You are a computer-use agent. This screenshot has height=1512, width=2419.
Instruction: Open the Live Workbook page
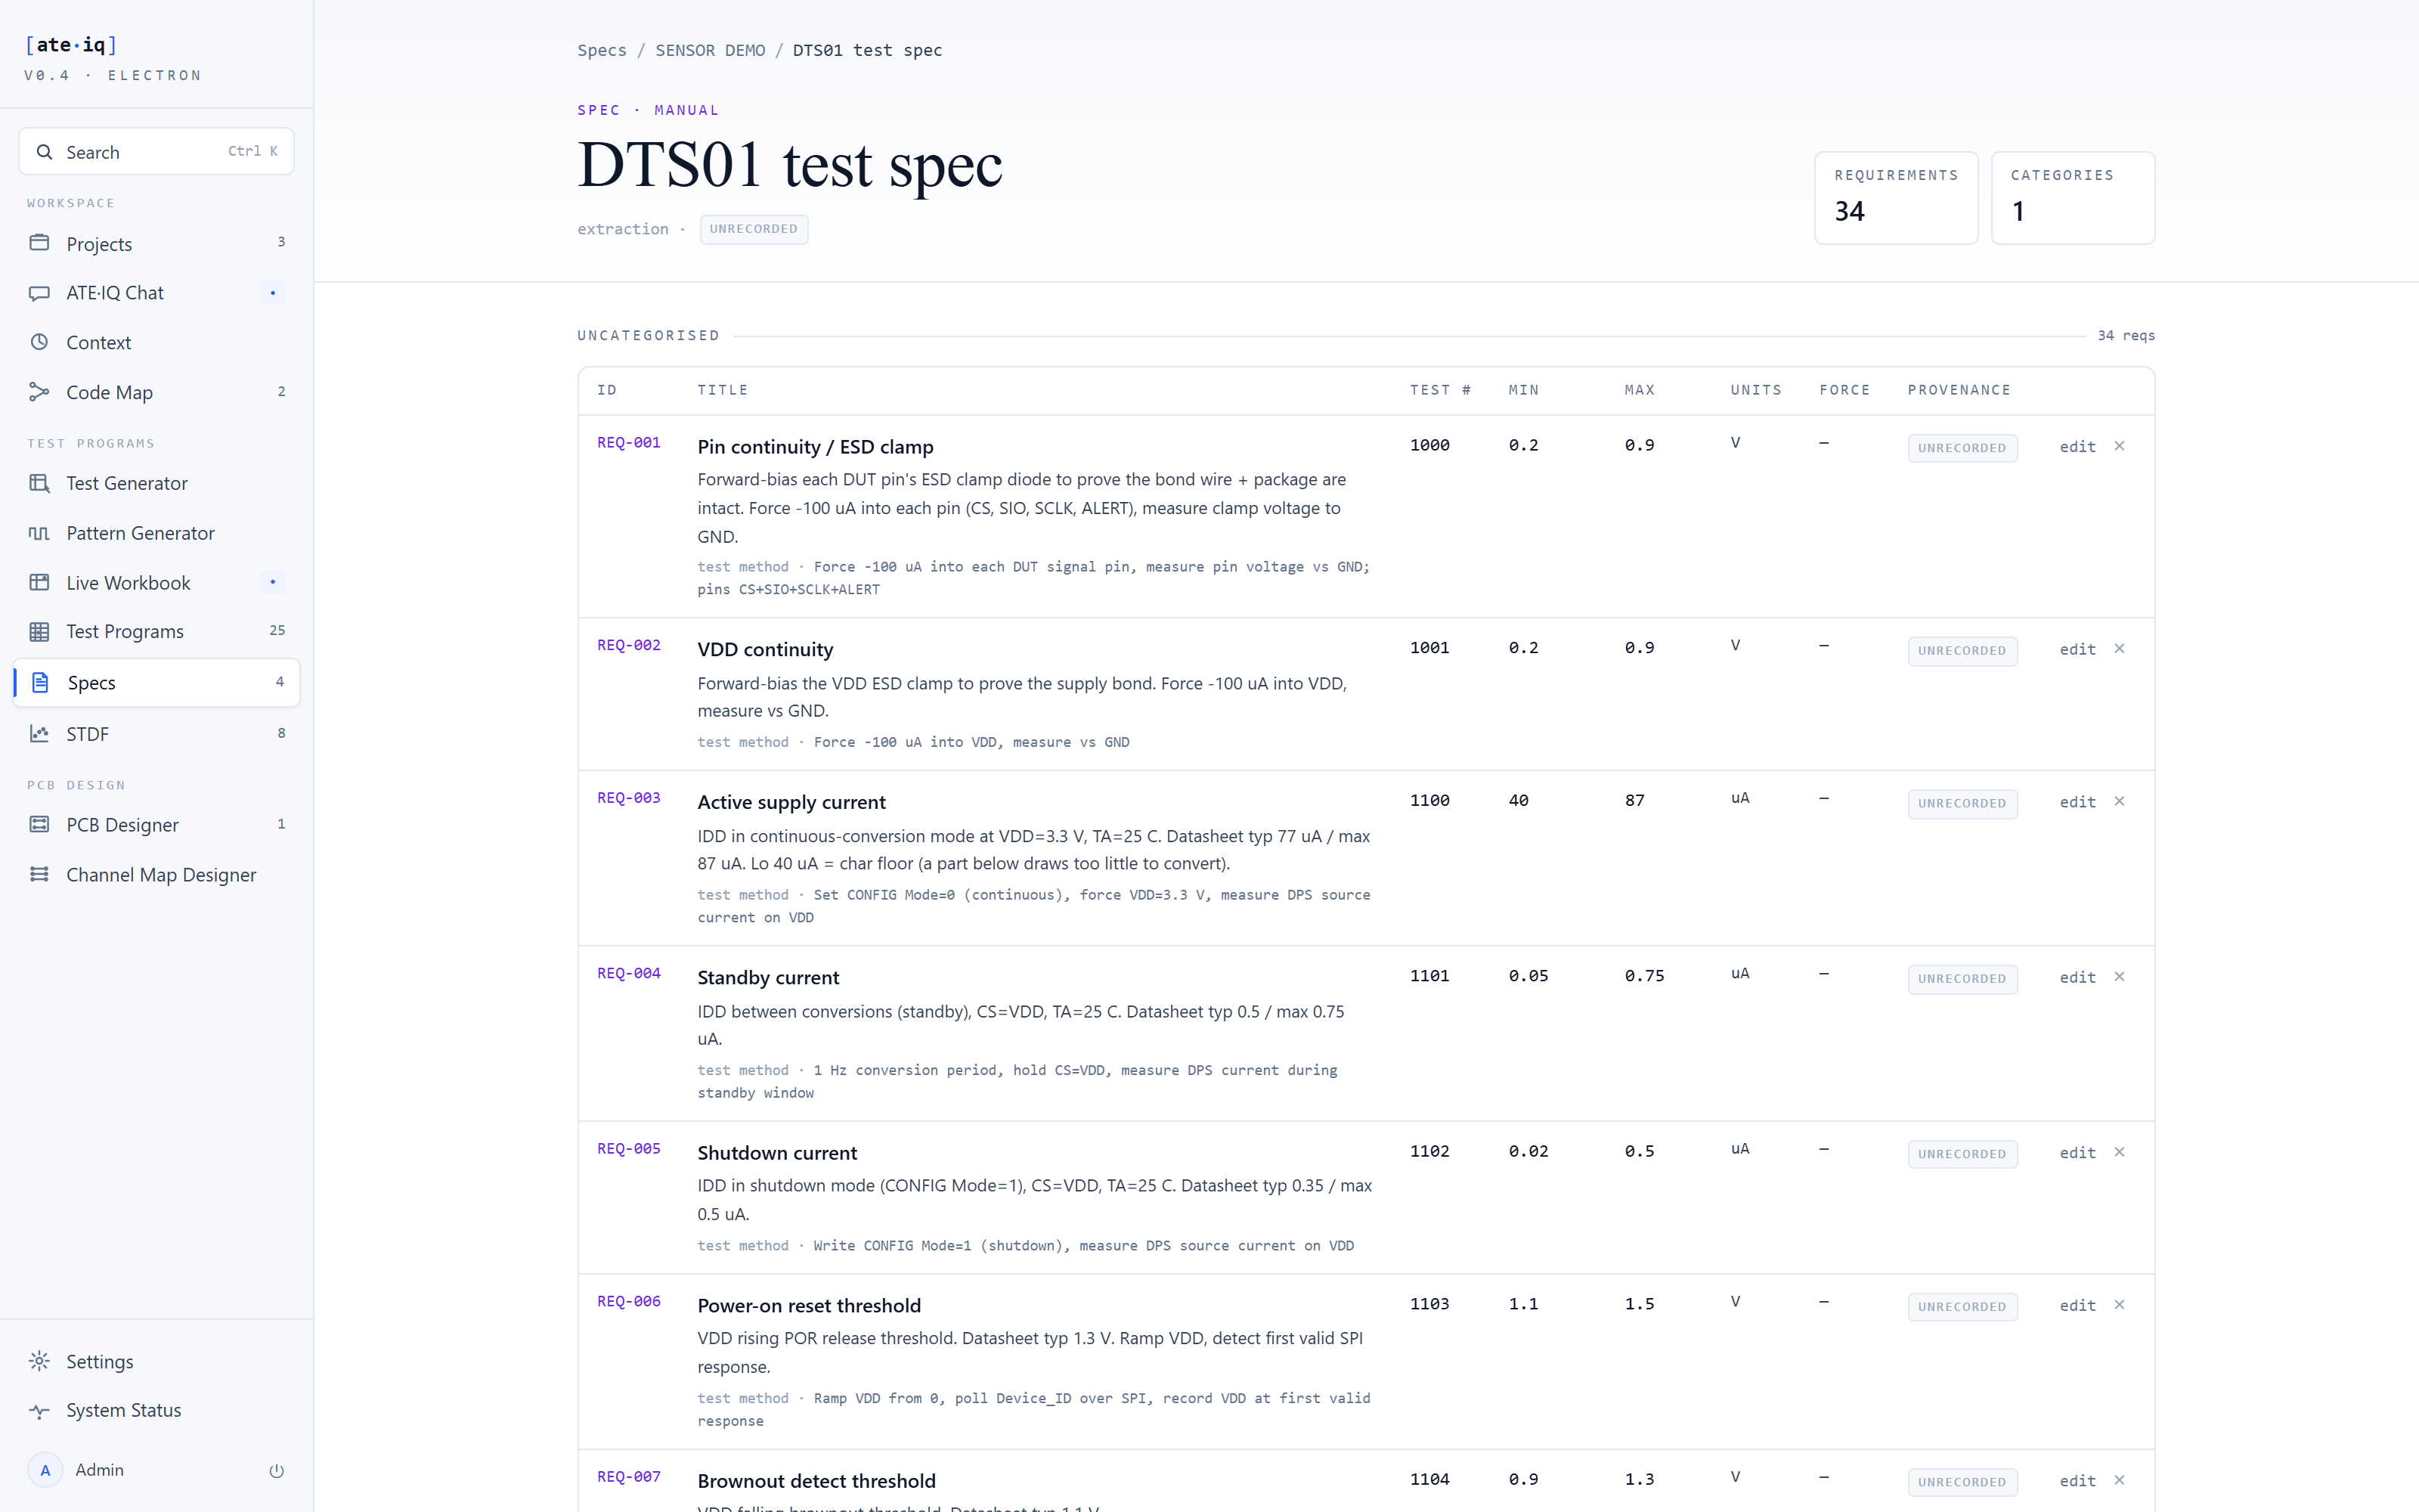click(x=156, y=582)
